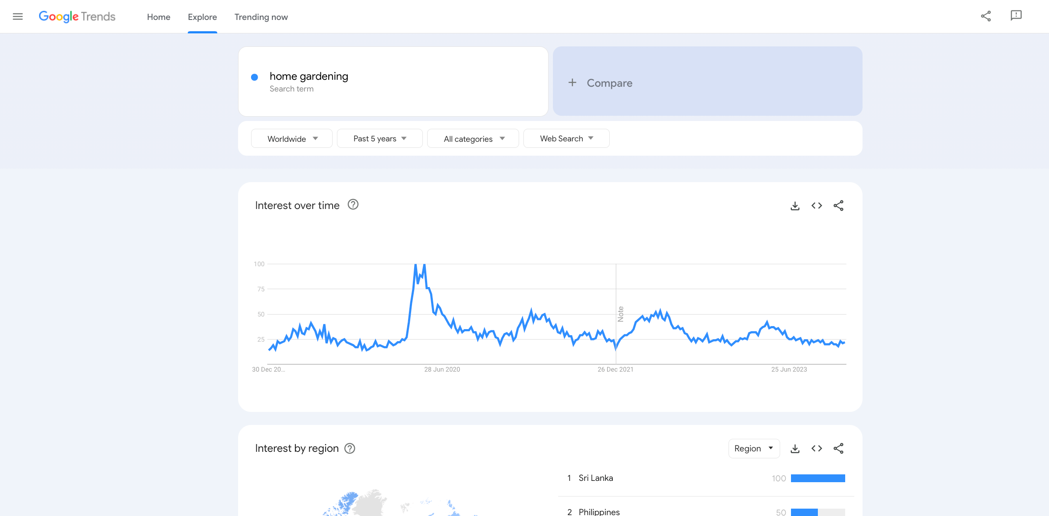This screenshot has width=1049, height=516.
Task: Go to the Home tab
Action: click(158, 17)
